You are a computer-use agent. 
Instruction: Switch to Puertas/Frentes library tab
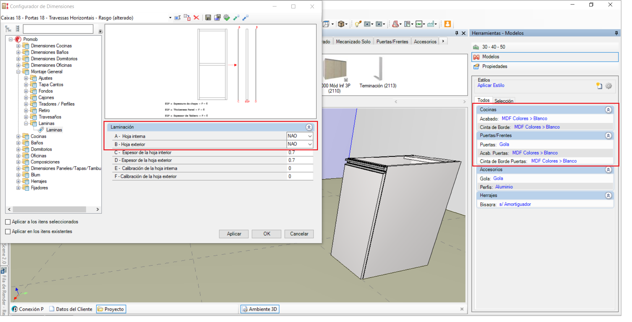[x=392, y=41]
